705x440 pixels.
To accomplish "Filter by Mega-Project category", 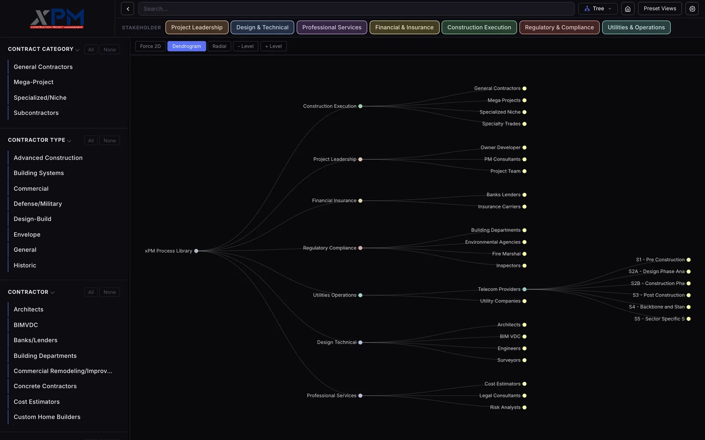I will 33,82.
